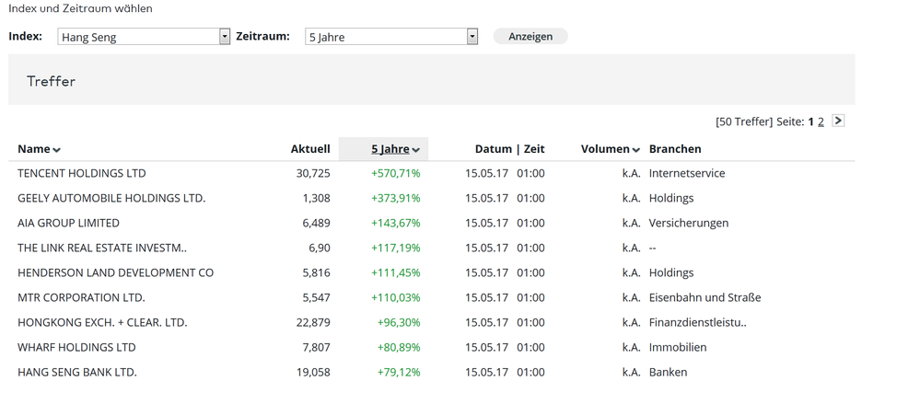Click the next page arrow icon

click(x=837, y=121)
